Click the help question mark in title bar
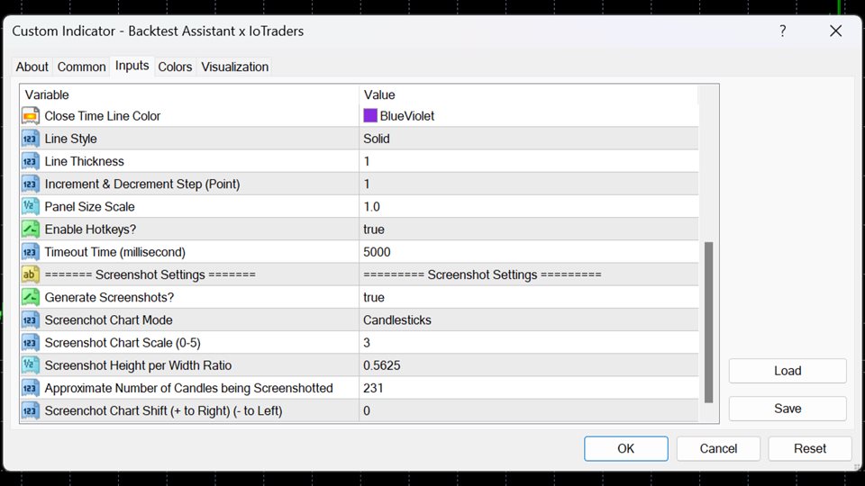 [x=782, y=31]
